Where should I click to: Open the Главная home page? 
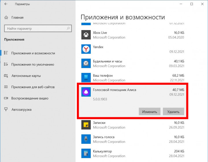tap(17, 17)
